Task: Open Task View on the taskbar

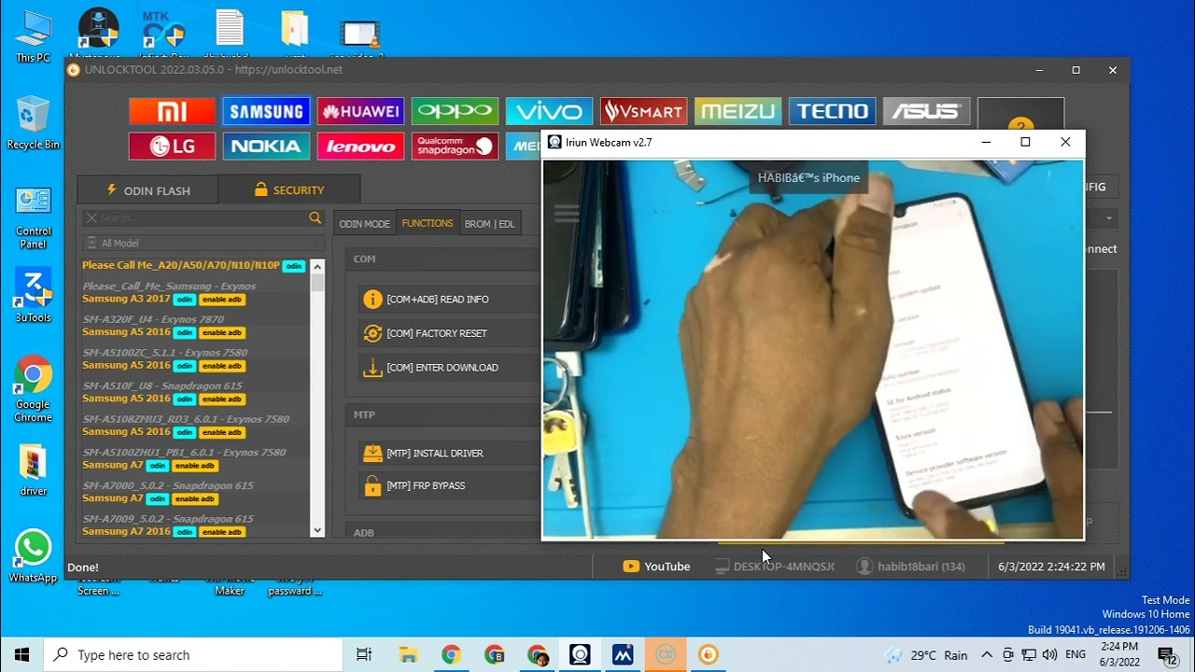Action: 364,655
